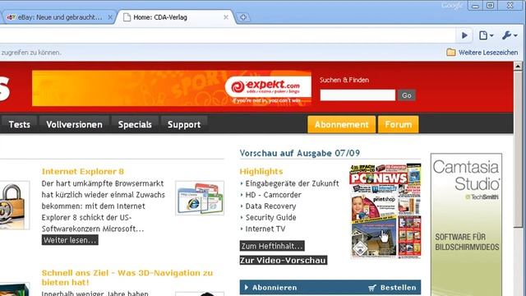Click the Forum button

tap(398, 124)
